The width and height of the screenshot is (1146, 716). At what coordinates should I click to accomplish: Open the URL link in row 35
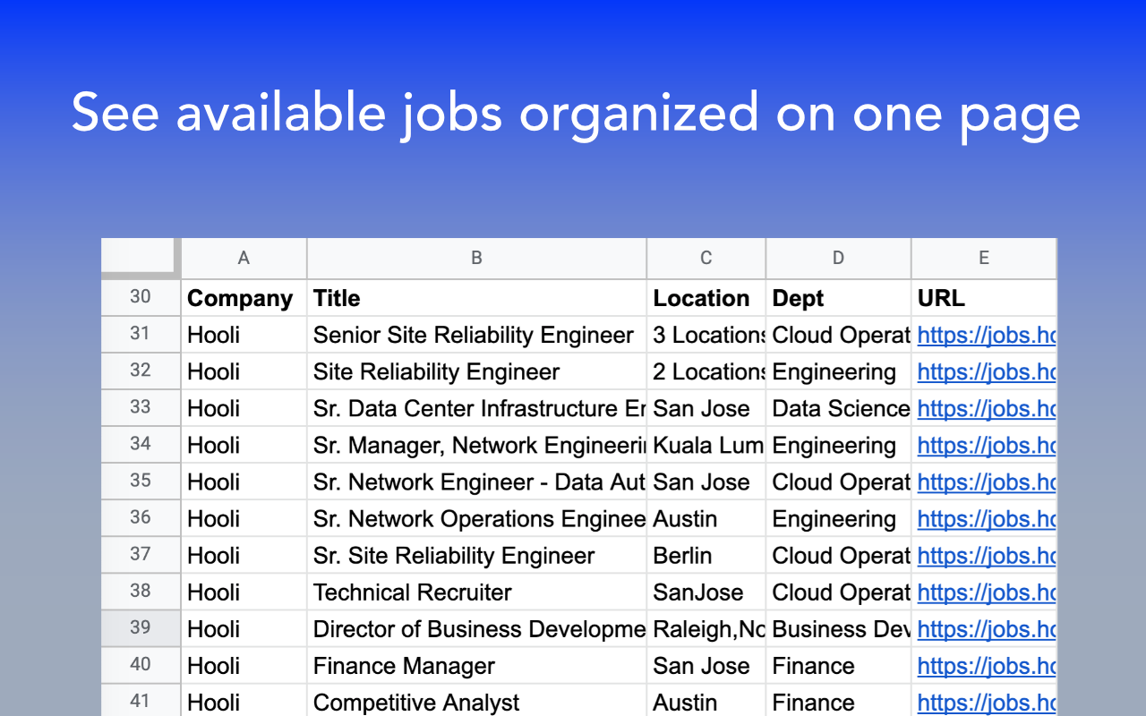click(987, 482)
